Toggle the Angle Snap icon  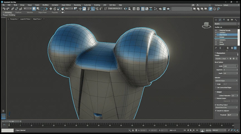tap(93, 9)
